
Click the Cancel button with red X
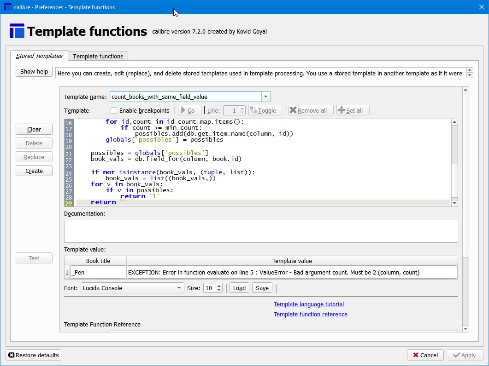click(x=425, y=355)
